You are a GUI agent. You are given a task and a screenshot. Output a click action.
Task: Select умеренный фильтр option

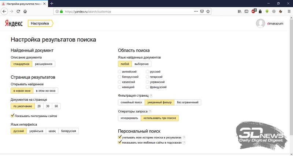pos(160,103)
